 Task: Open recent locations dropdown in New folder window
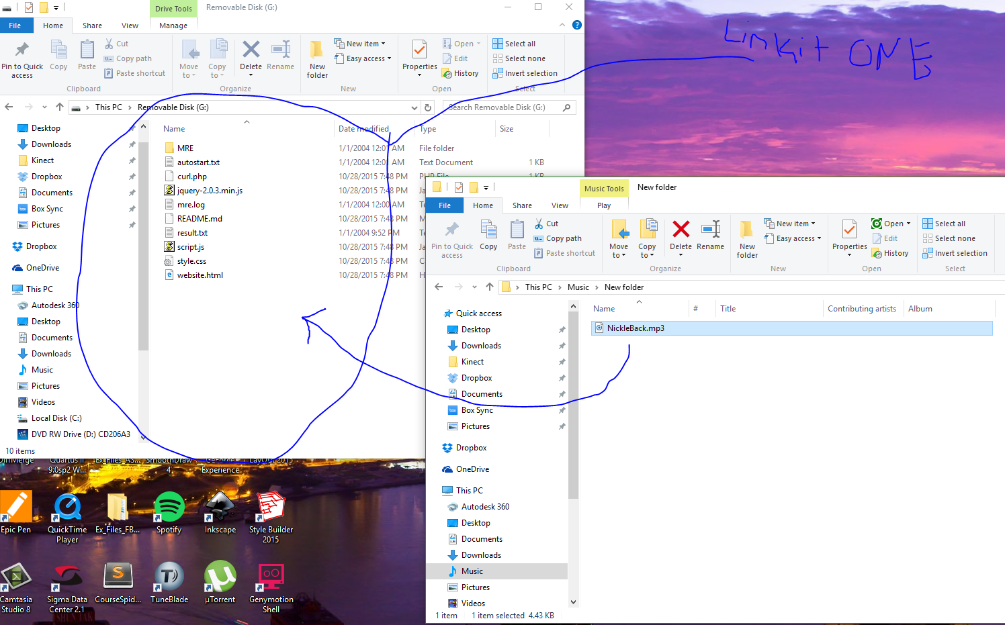click(x=474, y=287)
